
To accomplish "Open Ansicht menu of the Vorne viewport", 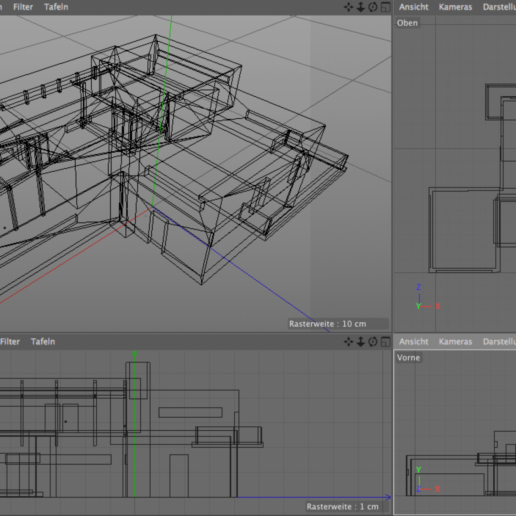I will coord(413,342).
